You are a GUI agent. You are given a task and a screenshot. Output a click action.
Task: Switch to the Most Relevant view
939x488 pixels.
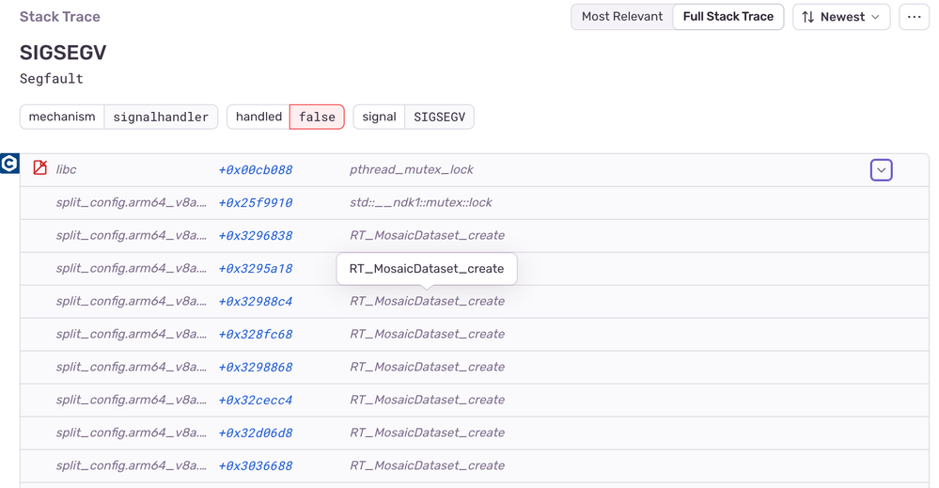[621, 17]
